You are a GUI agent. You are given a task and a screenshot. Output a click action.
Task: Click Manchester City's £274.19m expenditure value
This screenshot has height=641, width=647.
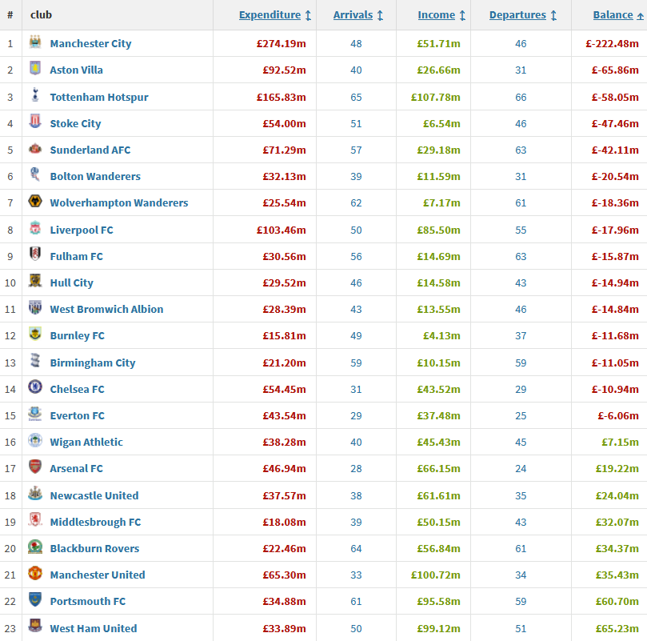(x=282, y=43)
